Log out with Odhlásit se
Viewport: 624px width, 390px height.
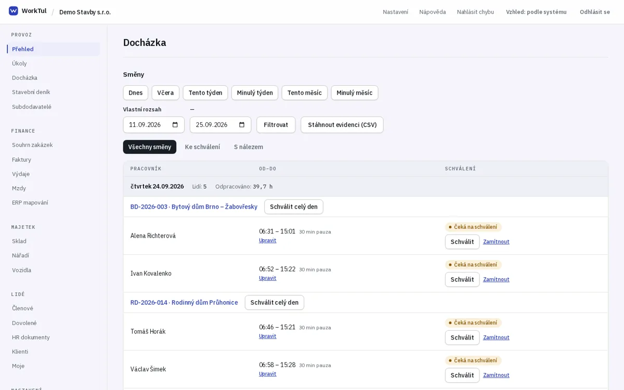[x=595, y=12]
